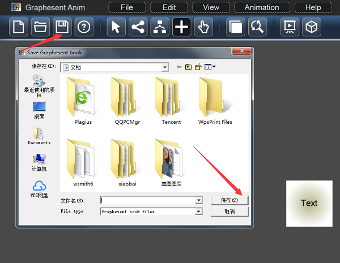Create a new folder in the dialog
340x263 pixels.
coord(198,67)
